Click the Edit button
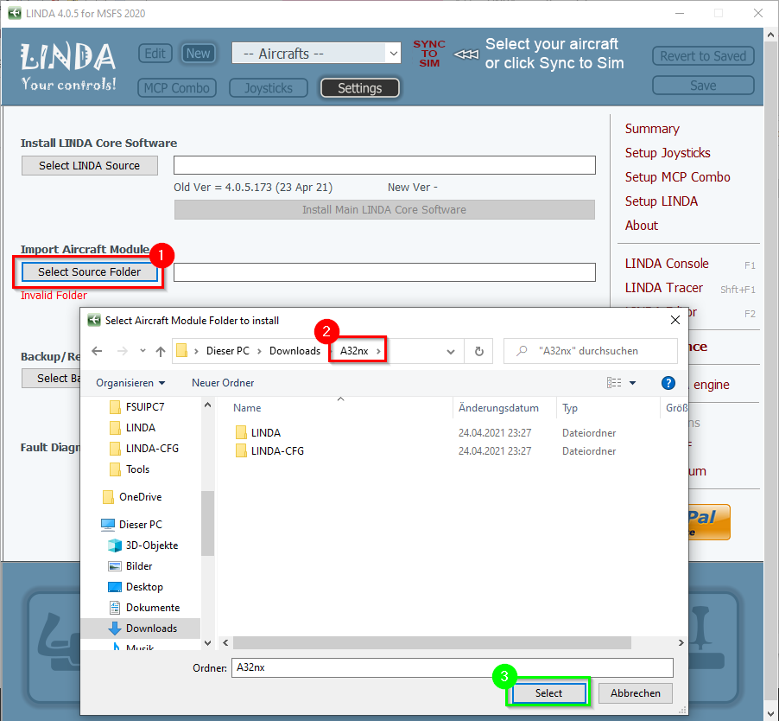The image size is (779, 721). coord(155,54)
